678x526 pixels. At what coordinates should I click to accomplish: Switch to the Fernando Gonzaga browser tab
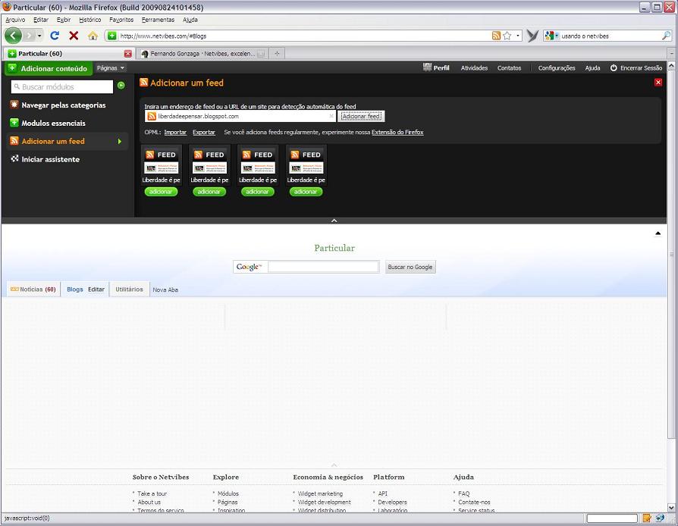point(202,54)
